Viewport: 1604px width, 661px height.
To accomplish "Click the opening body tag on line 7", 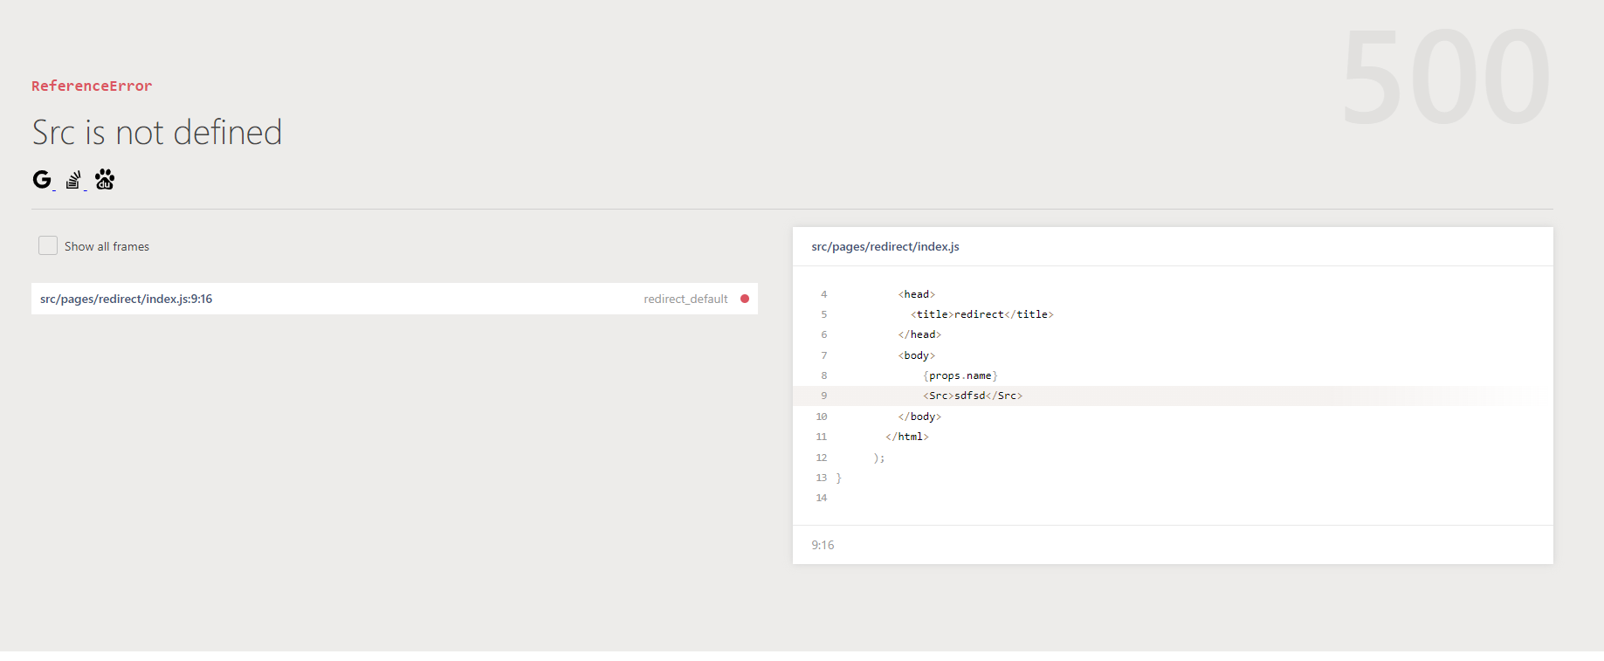I will pos(916,355).
